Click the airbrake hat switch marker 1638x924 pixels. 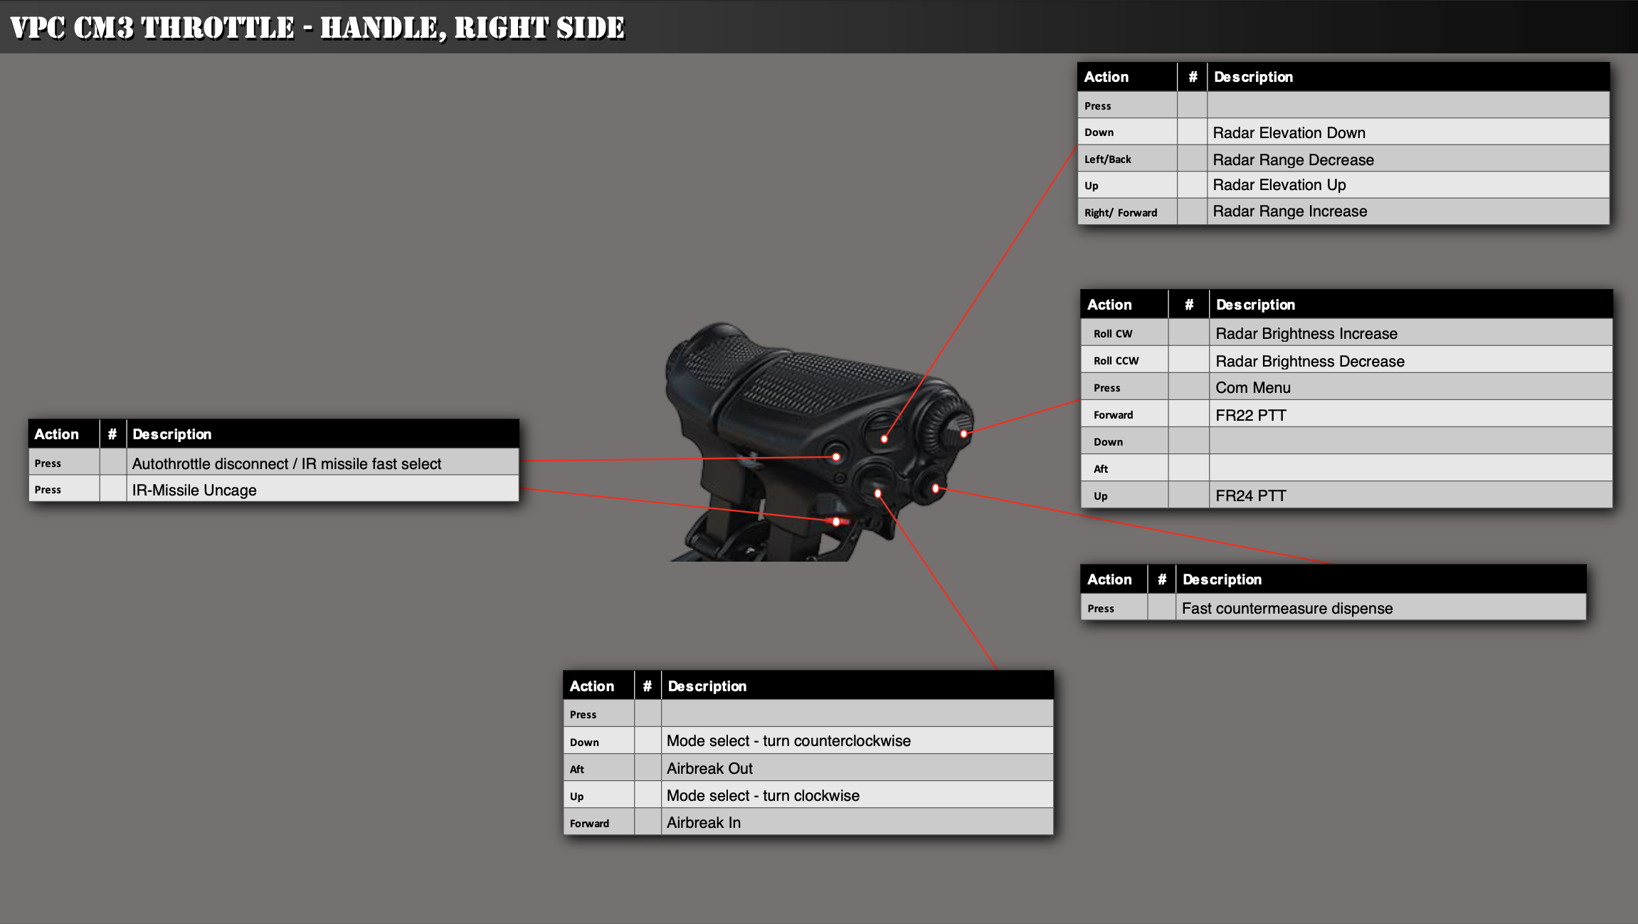877,493
